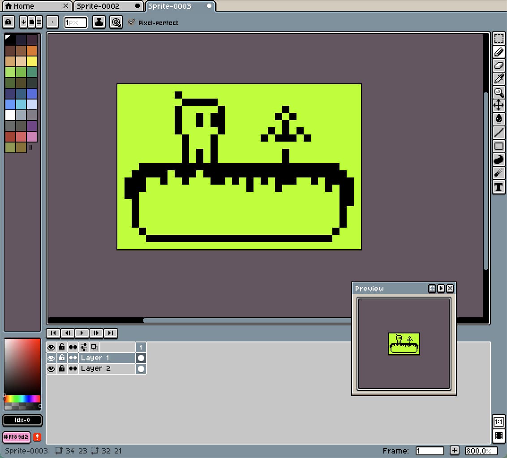The image size is (507, 458).
Task: Lock Layer 2 using its padlock icon
Action: (62, 369)
